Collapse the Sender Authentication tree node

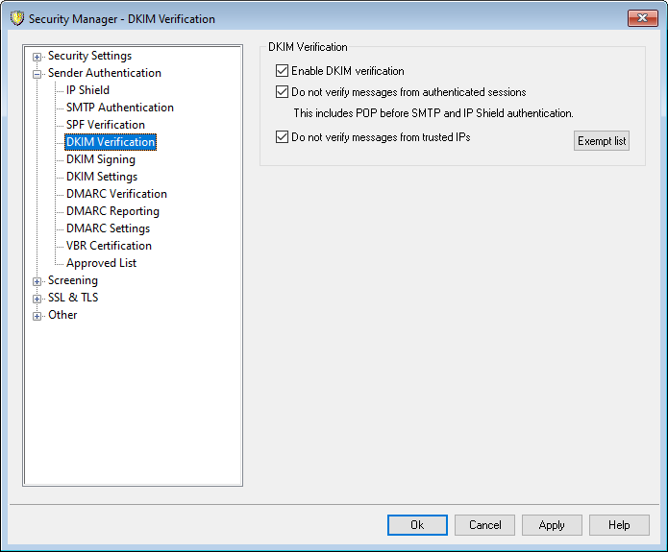point(37,74)
